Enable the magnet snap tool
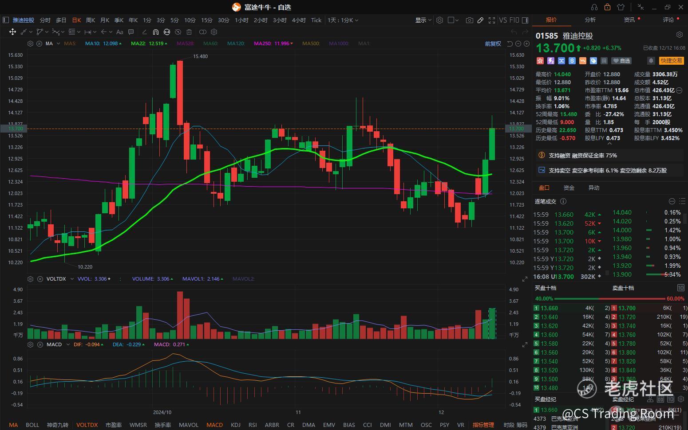Screen dimensions: 688x430 point(155,32)
